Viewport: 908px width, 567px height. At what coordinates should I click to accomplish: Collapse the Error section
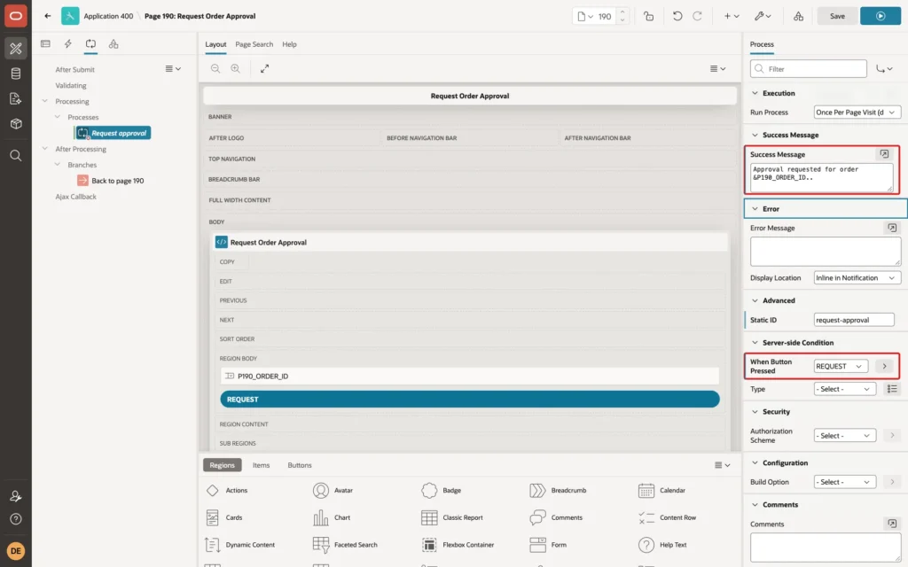point(755,209)
